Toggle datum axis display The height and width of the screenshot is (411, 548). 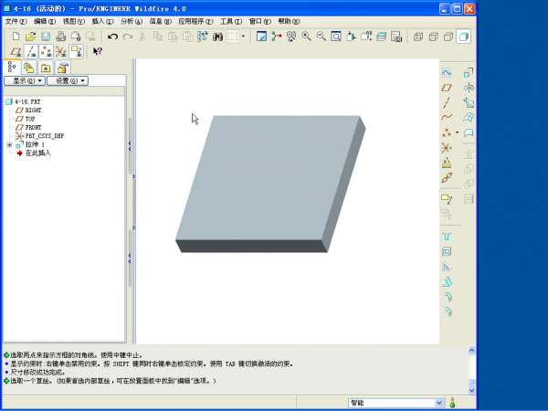(x=31, y=52)
